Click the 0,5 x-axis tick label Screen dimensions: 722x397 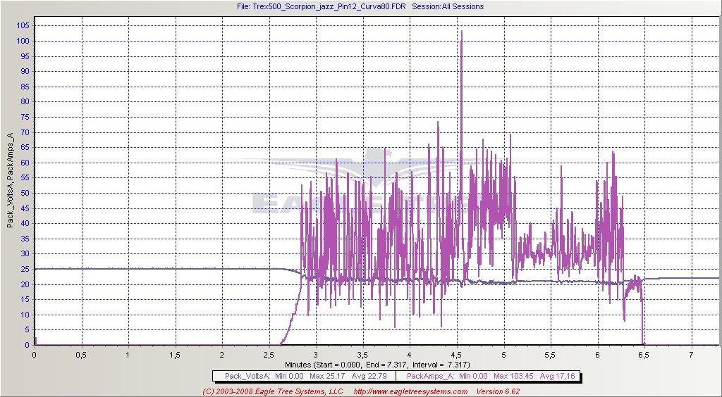click(x=82, y=355)
